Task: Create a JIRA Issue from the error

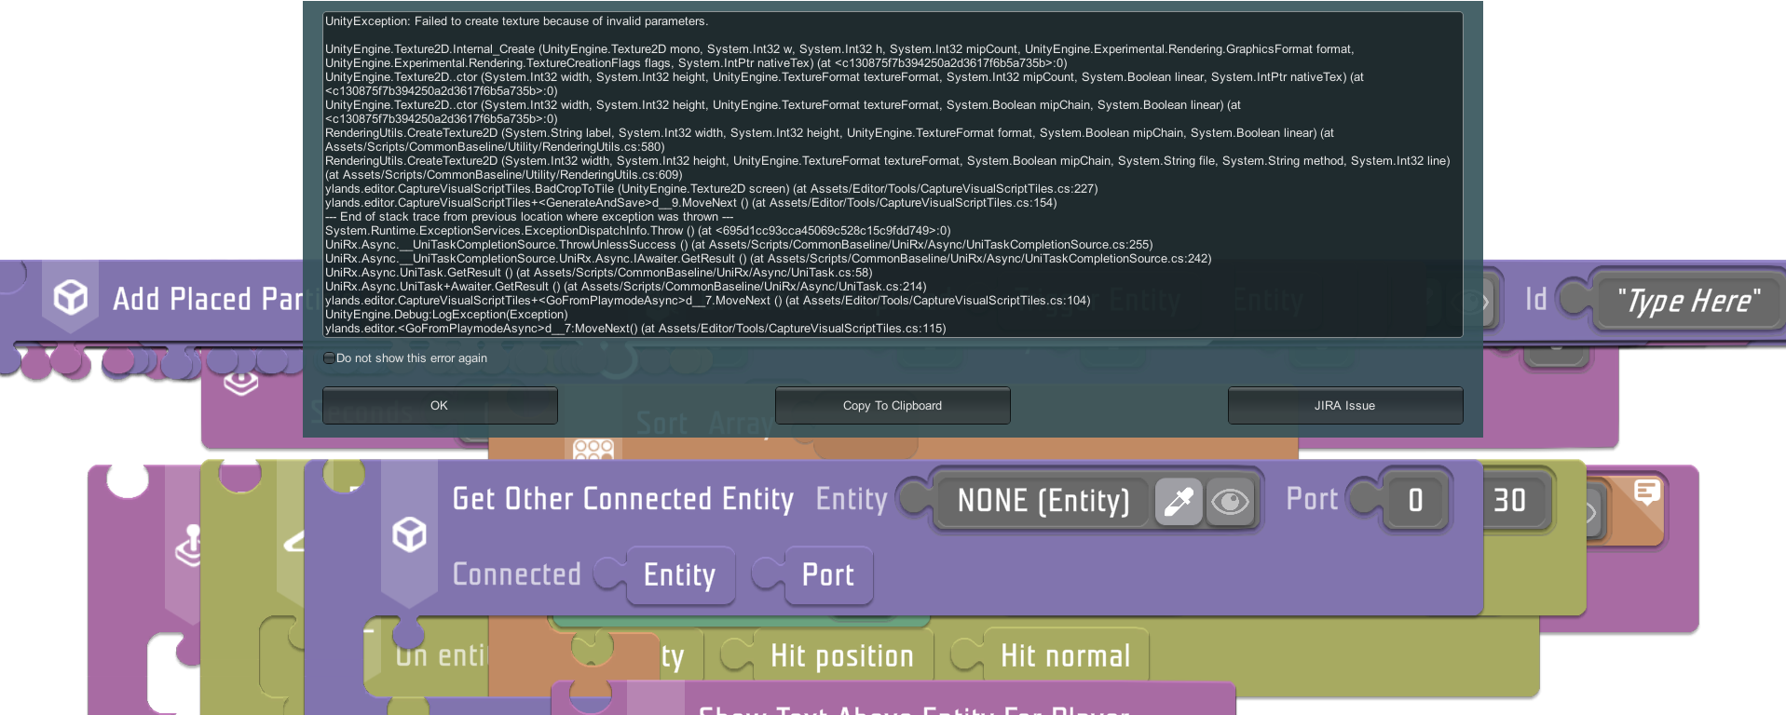Action: tap(1344, 406)
